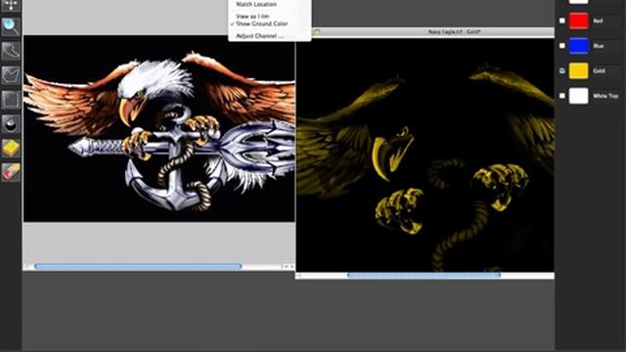Screen dimensions: 626x352
Task: Enable the Blue channel checkbox
Action: tap(562, 46)
